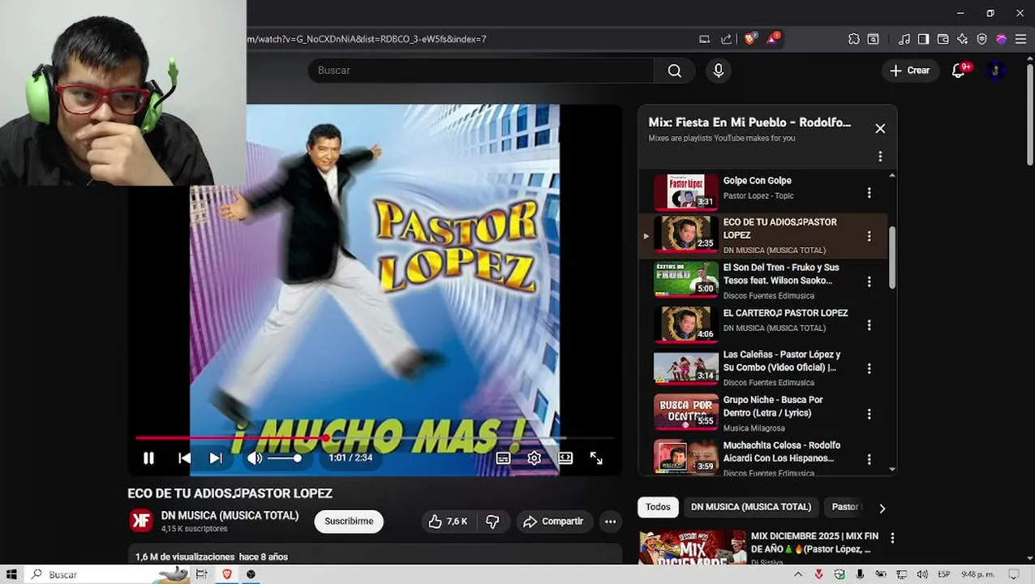This screenshot has width=1035, height=584.
Task: Open the player settings gear
Action: pyautogui.click(x=534, y=458)
